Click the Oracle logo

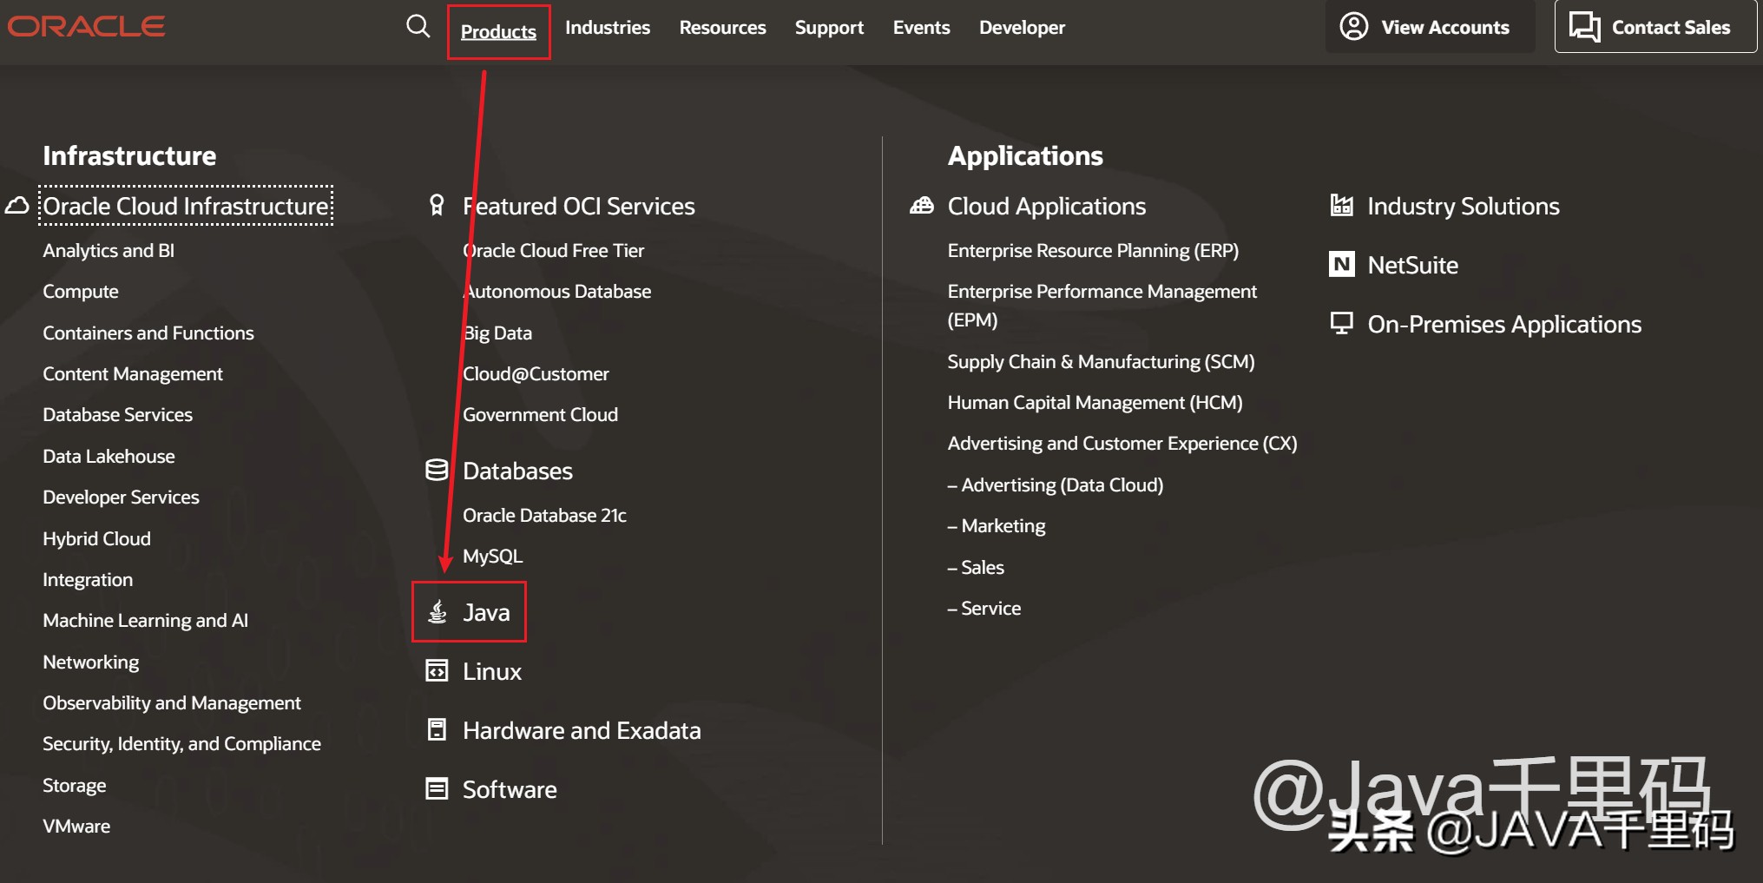pos(86,26)
